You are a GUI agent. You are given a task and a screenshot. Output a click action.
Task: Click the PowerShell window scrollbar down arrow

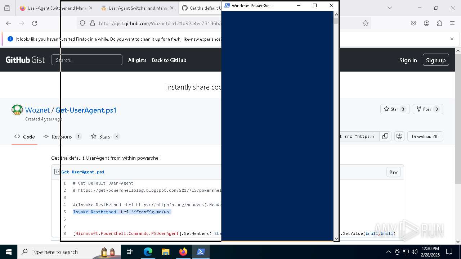336,238
